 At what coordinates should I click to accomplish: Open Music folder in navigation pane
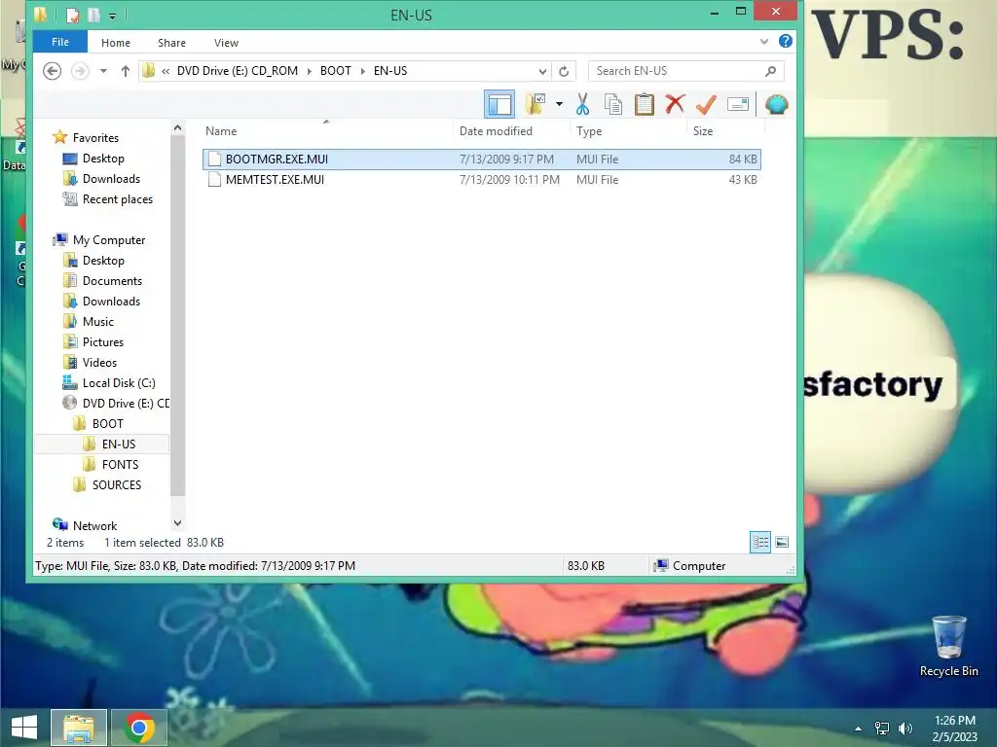(98, 321)
